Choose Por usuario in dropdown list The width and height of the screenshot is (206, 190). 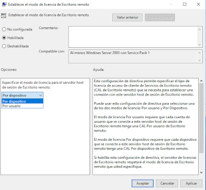pyautogui.click(x=23, y=106)
